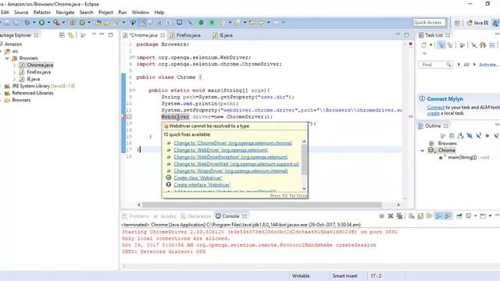This screenshot has width=500, height=281.
Task: Switch to the Problems tab
Action: coord(136,216)
